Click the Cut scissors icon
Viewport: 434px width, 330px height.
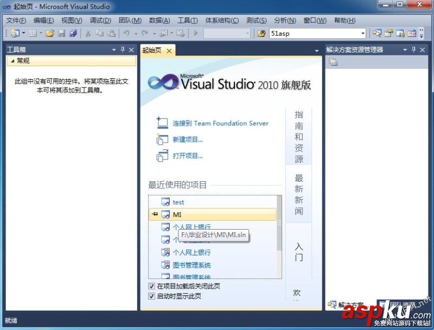click(88, 34)
